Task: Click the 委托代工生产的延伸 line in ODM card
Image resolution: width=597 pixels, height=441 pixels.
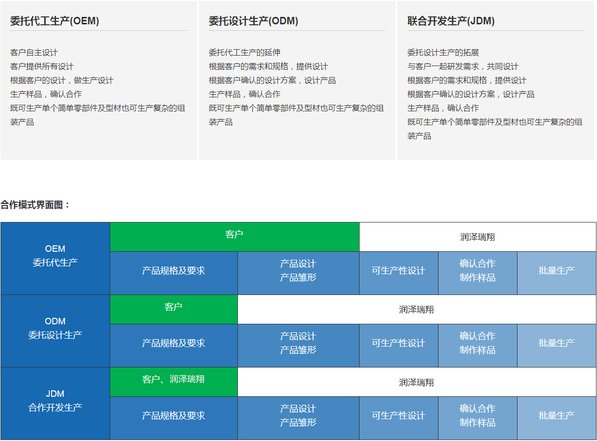Action: click(244, 53)
